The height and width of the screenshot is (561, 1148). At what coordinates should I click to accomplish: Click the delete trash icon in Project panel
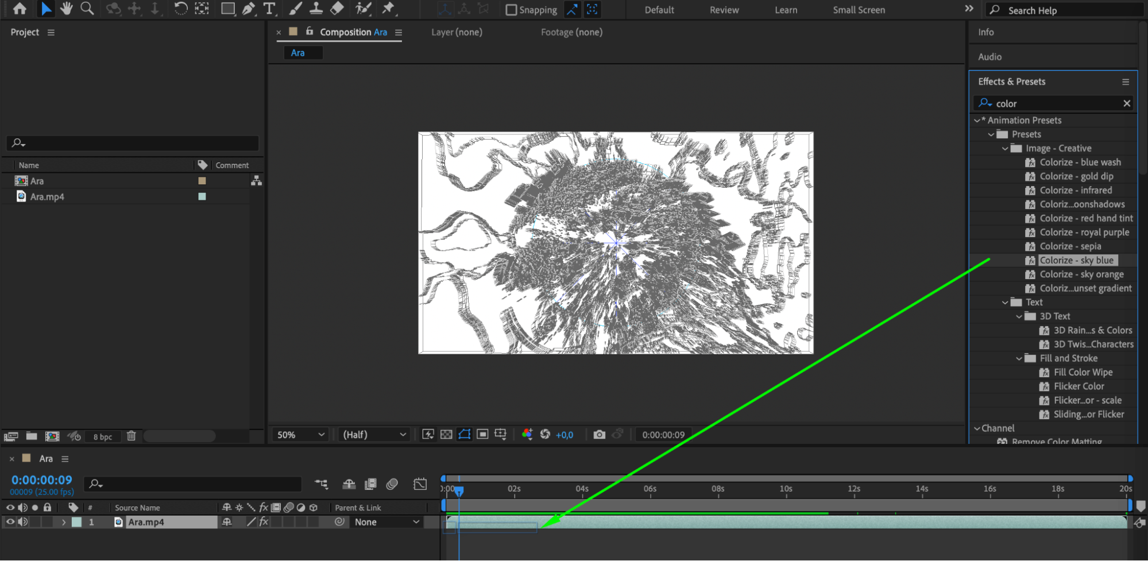pyautogui.click(x=132, y=436)
